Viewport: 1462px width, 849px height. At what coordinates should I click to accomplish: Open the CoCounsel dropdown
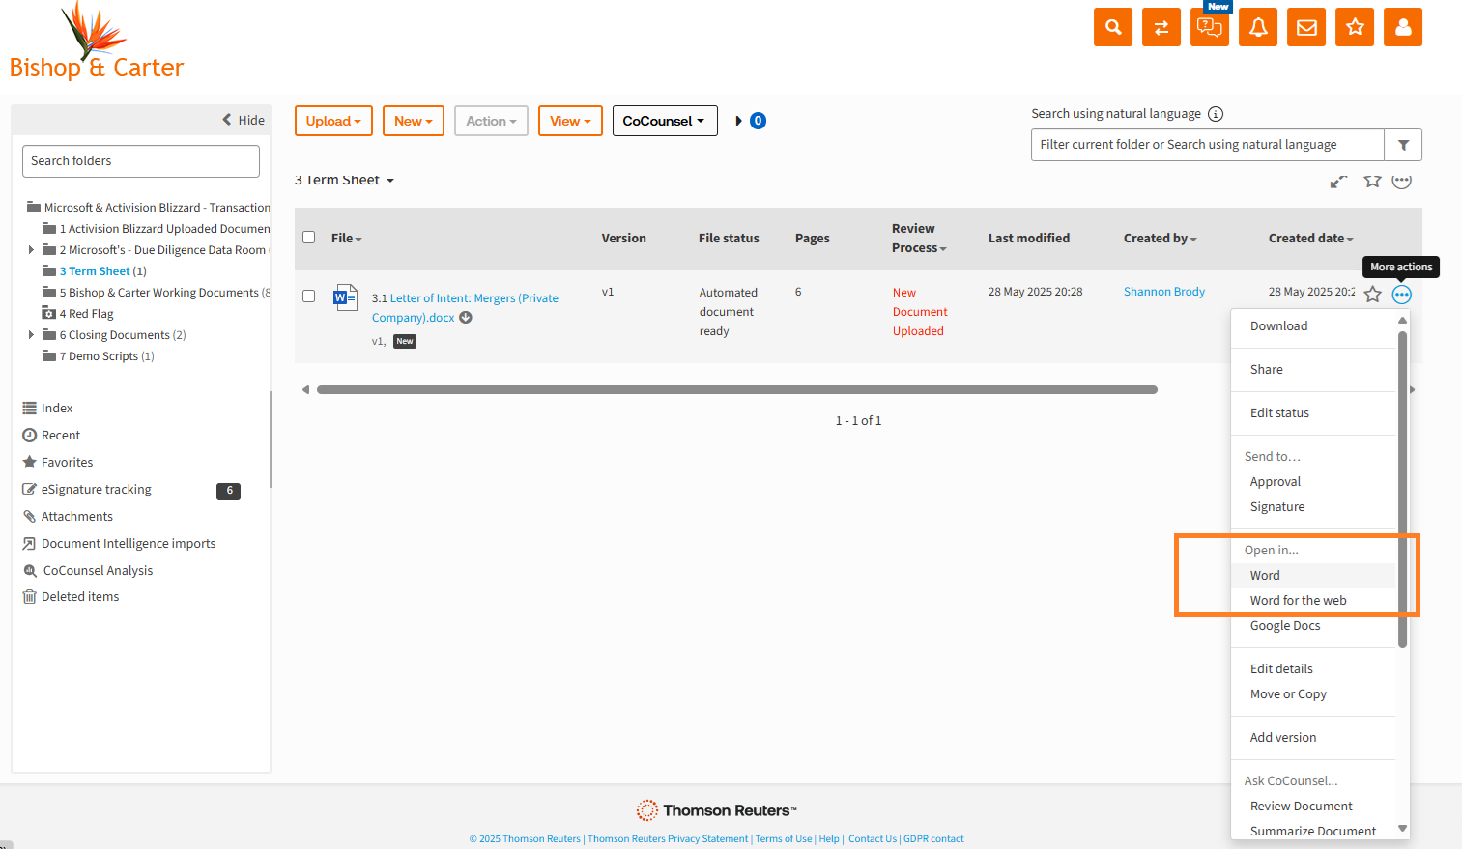(x=665, y=121)
